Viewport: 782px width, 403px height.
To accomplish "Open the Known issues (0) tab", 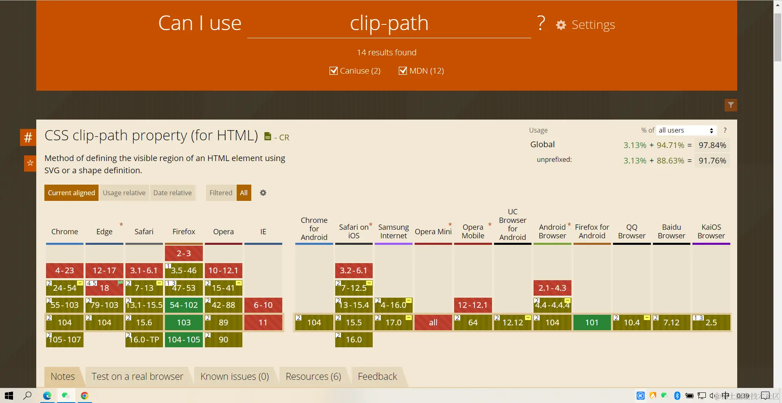I will pos(235,377).
